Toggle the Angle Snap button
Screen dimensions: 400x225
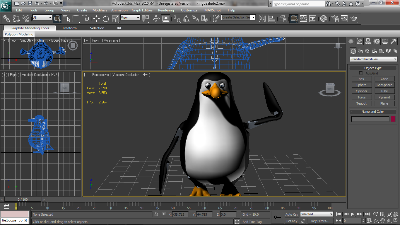click(x=186, y=19)
